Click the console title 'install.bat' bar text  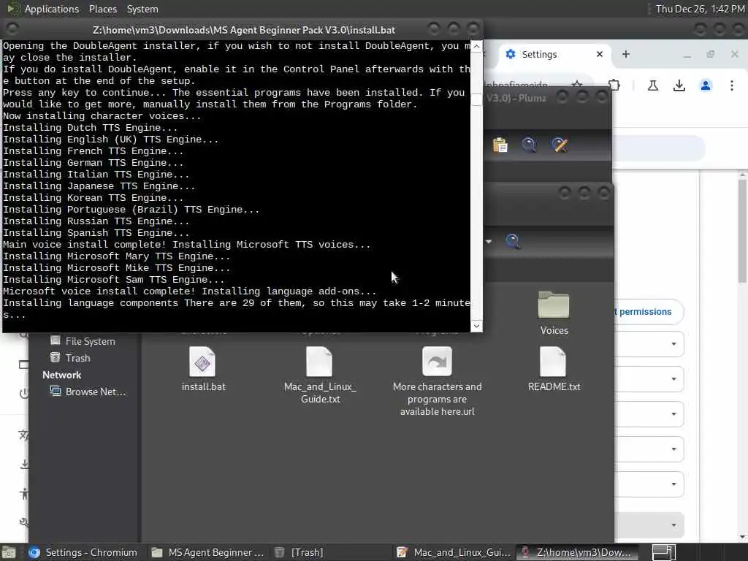[244, 30]
